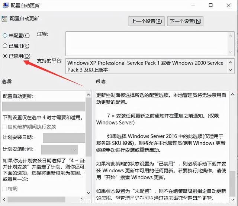Toggle 自动维护期间执行安装 checkbox
Viewport: 238px width, 206px height.
(4, 127)
